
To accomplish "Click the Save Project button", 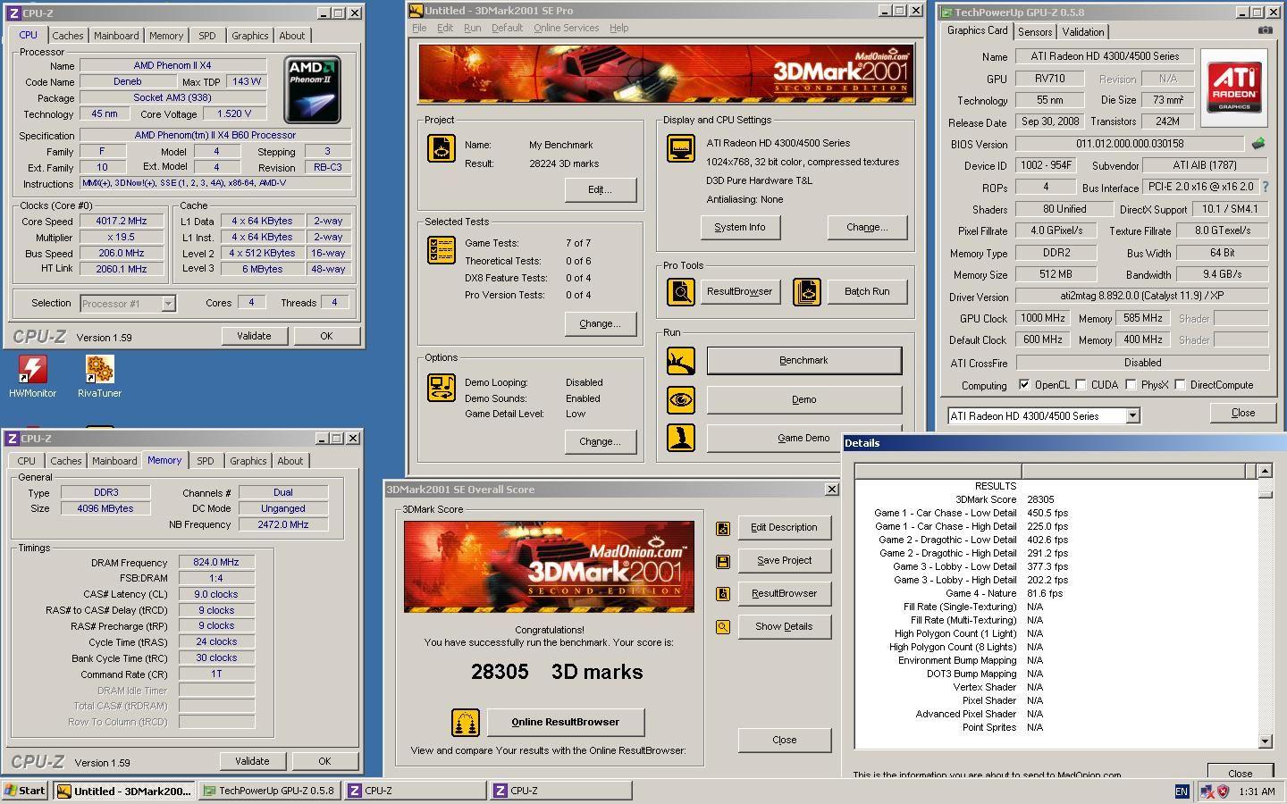I will 784,560.
